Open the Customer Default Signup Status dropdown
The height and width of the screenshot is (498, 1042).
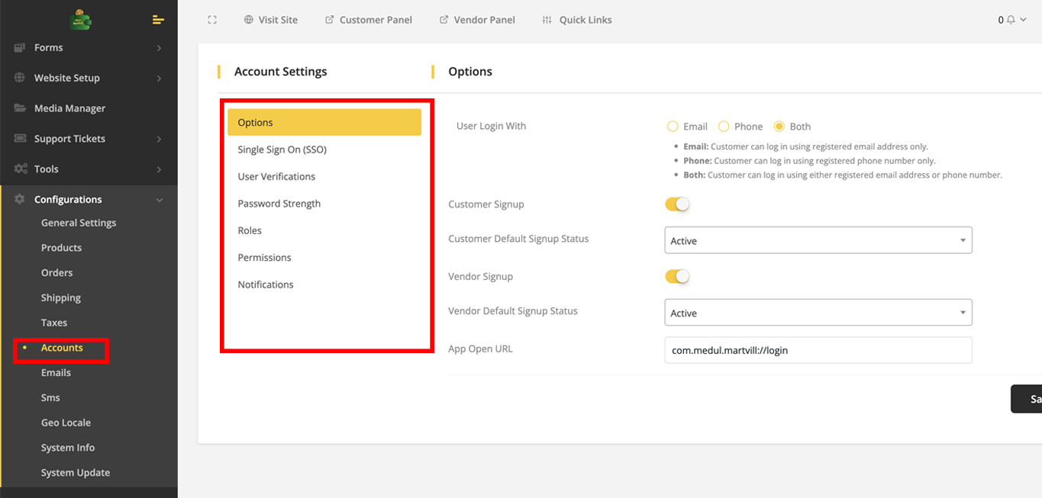pos(818,240)
